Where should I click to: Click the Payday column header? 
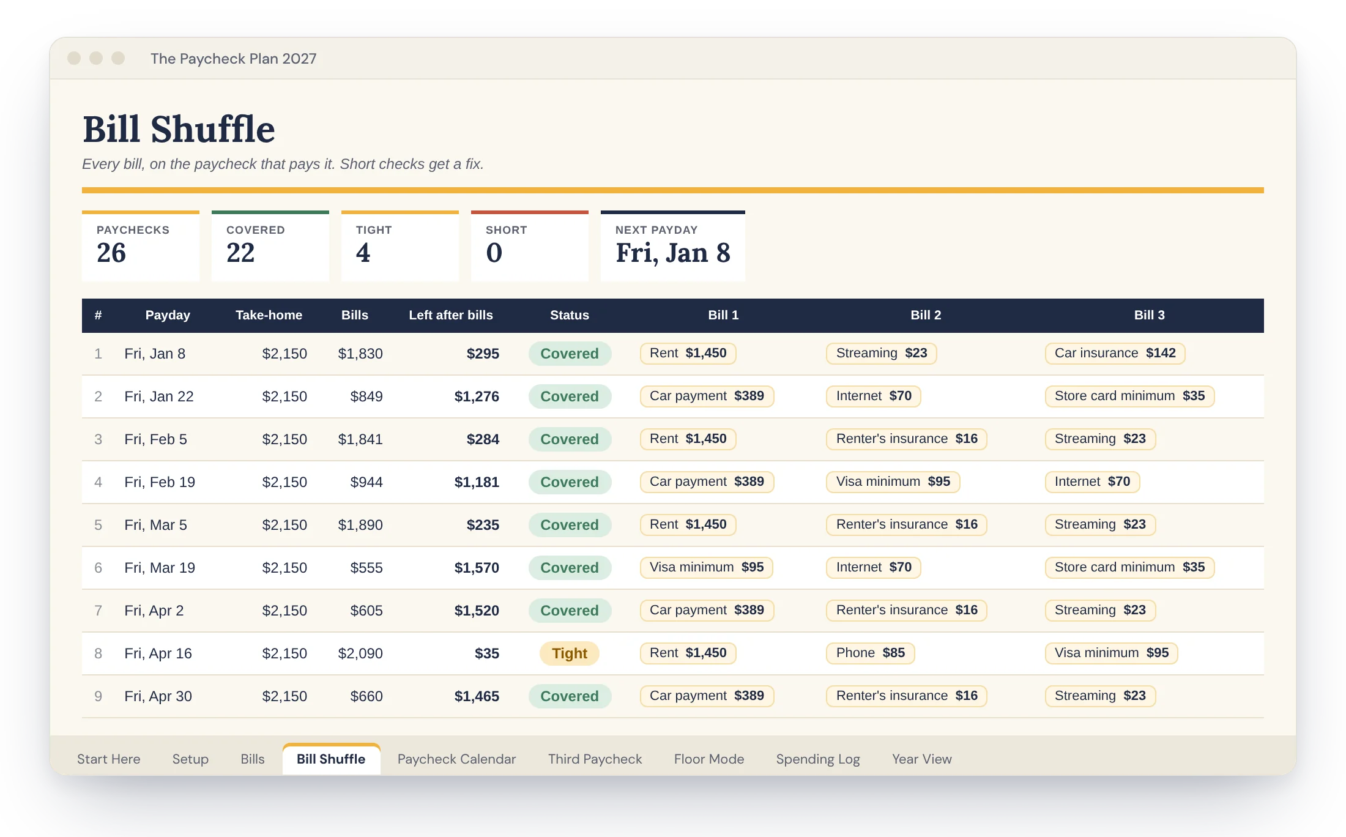click(168, 315)
